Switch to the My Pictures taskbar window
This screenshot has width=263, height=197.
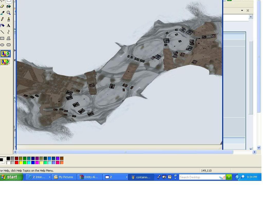point(64,177)
